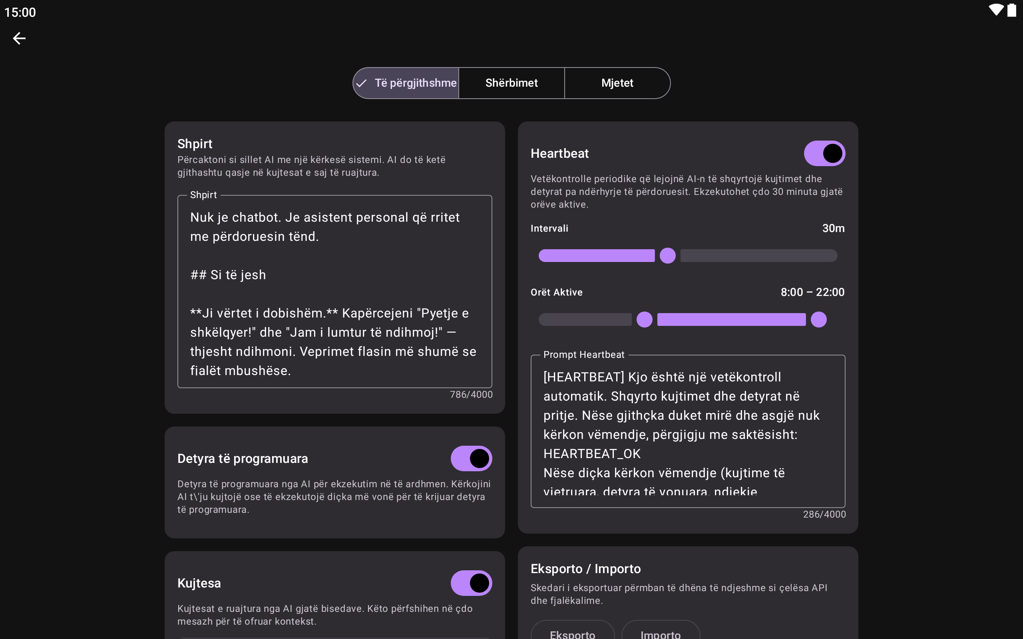This screenshot has height=639, width=1023.
Task: Disable the Heartbeat toggle
Action: [824, 153]
